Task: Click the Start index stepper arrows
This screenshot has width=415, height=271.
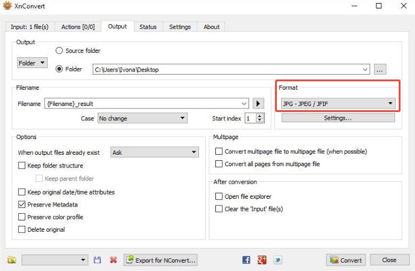Action: (260, 118)
